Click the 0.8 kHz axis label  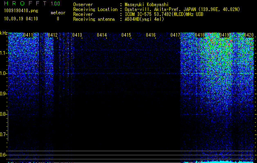click(x=3, y=114)
